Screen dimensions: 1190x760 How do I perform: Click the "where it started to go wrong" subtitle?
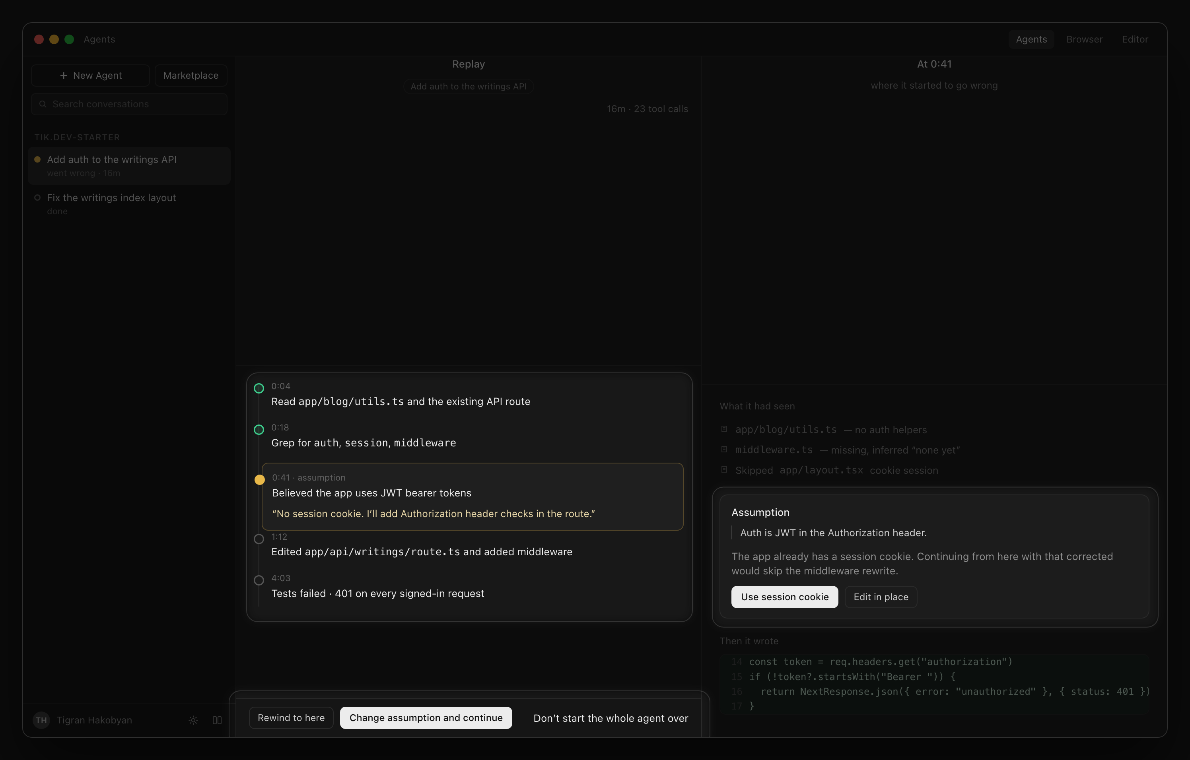934,85
